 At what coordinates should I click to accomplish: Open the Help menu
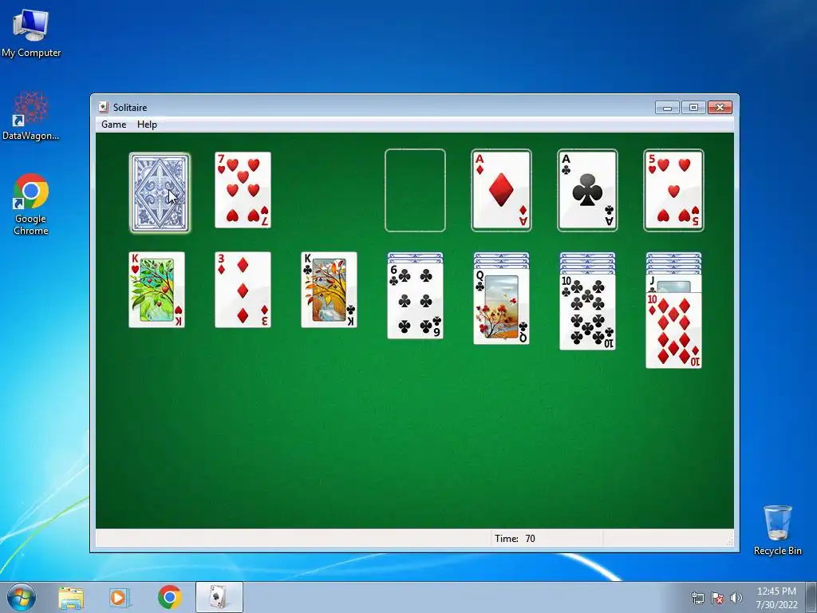147,125
